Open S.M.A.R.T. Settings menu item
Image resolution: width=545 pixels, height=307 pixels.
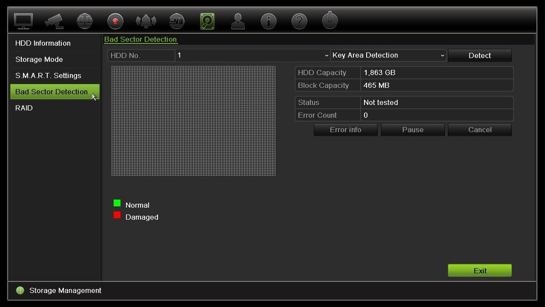click(x=55, y=76)
